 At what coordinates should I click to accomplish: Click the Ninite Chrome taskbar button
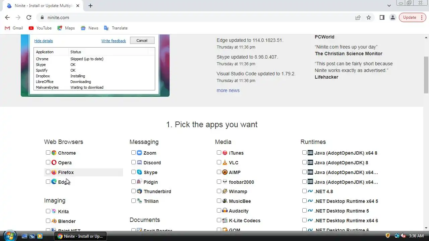80,236
